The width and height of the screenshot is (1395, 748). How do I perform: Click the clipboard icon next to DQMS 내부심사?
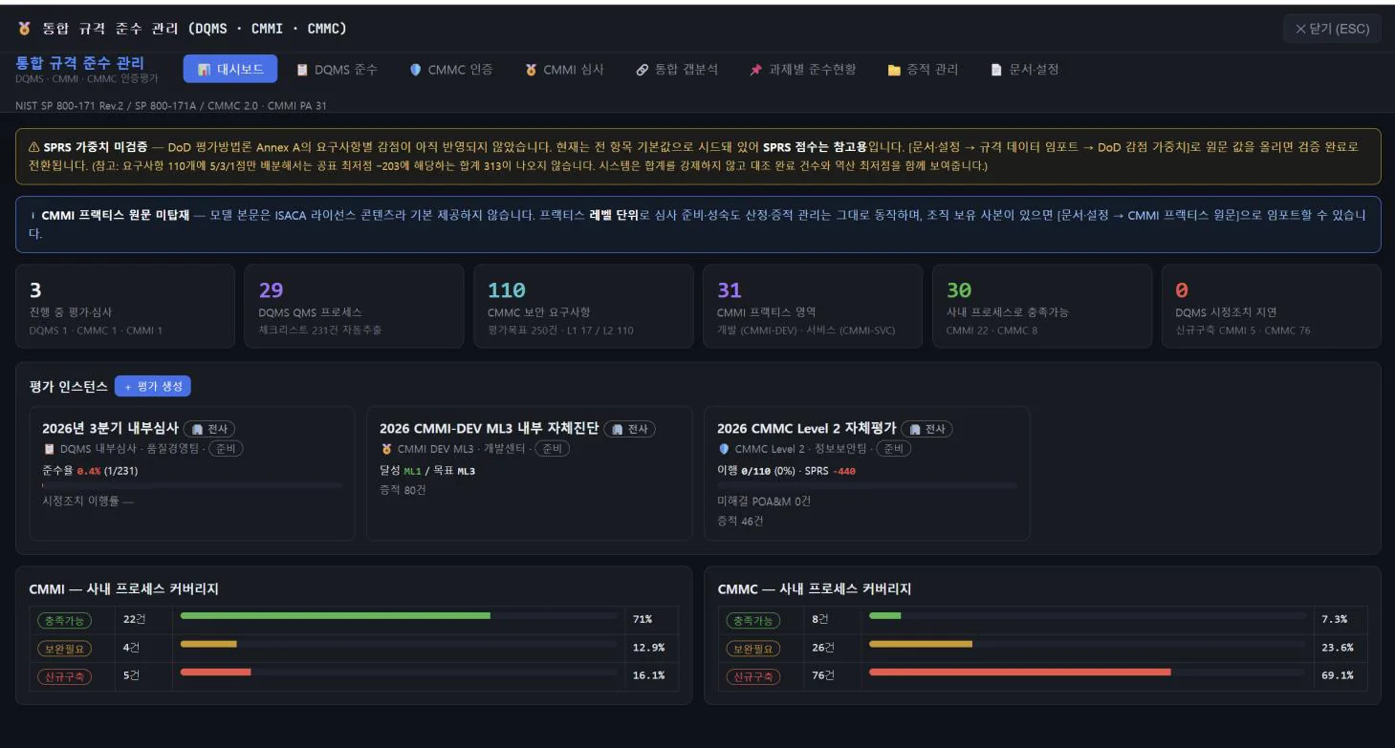49,449
